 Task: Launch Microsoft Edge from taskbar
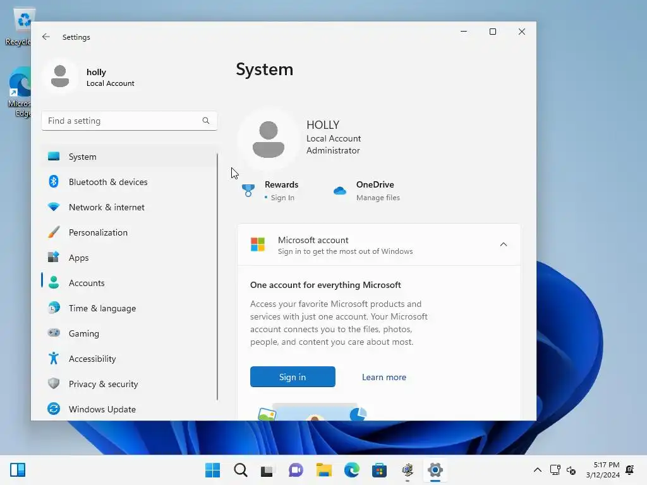click(x=351, y=470)
